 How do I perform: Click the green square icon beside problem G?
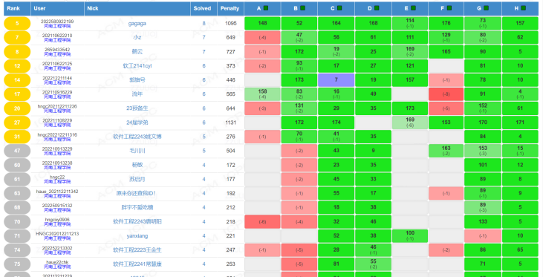pyautogui.click(x=487, y=8)
